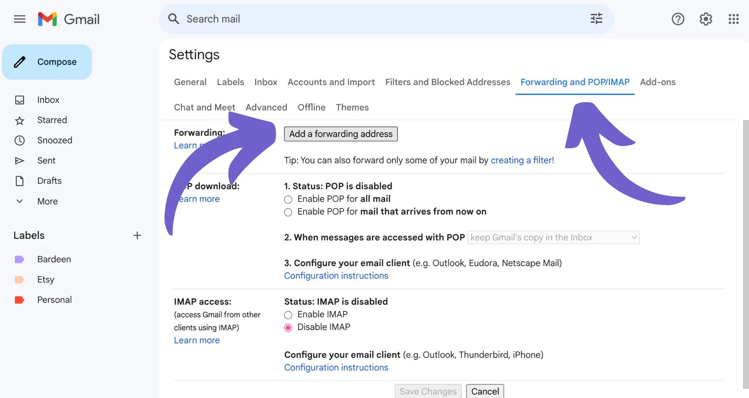The image size is (749, 398).
Task: Open the Starred folder star icon
Action: [x=20, y=120]
